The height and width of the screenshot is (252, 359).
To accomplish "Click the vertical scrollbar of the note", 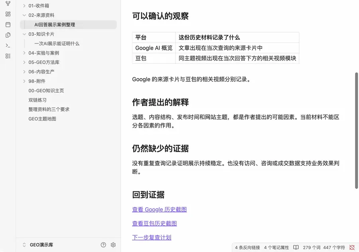I will click(x=356, y=130).
